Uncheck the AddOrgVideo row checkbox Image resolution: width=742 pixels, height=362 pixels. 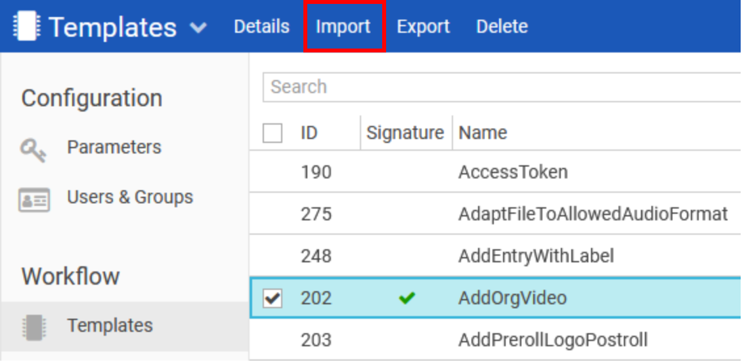[x=273, y=299]
